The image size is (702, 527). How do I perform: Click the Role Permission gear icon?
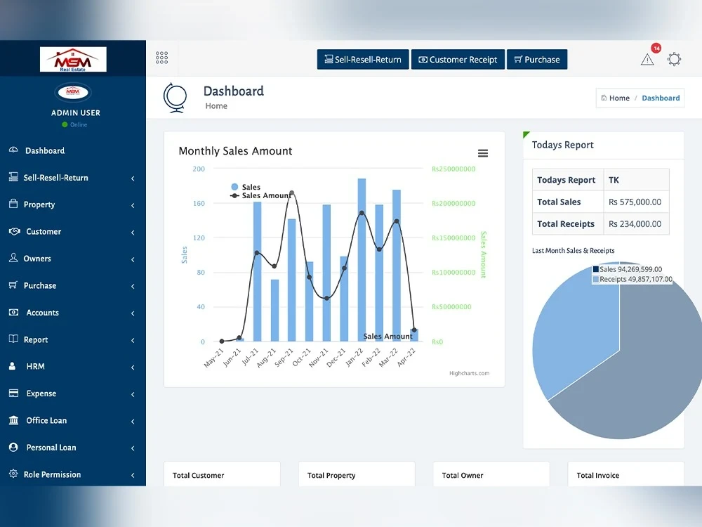pyautogui.click(x=13, y=474)
